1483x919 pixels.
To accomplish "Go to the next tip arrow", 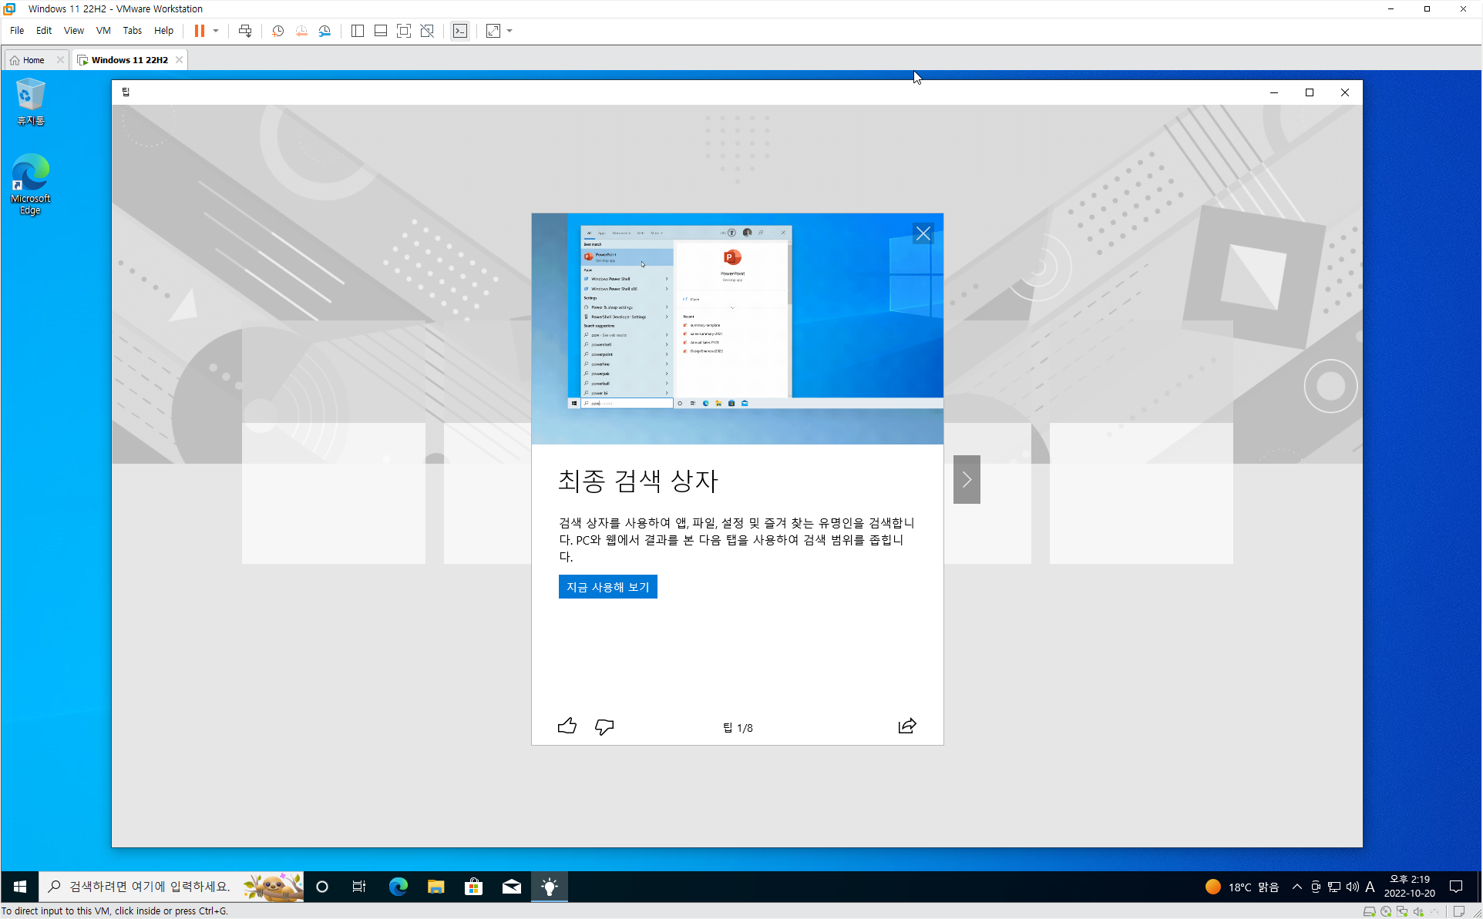I will pyautogui.click(x=967, y=479).
